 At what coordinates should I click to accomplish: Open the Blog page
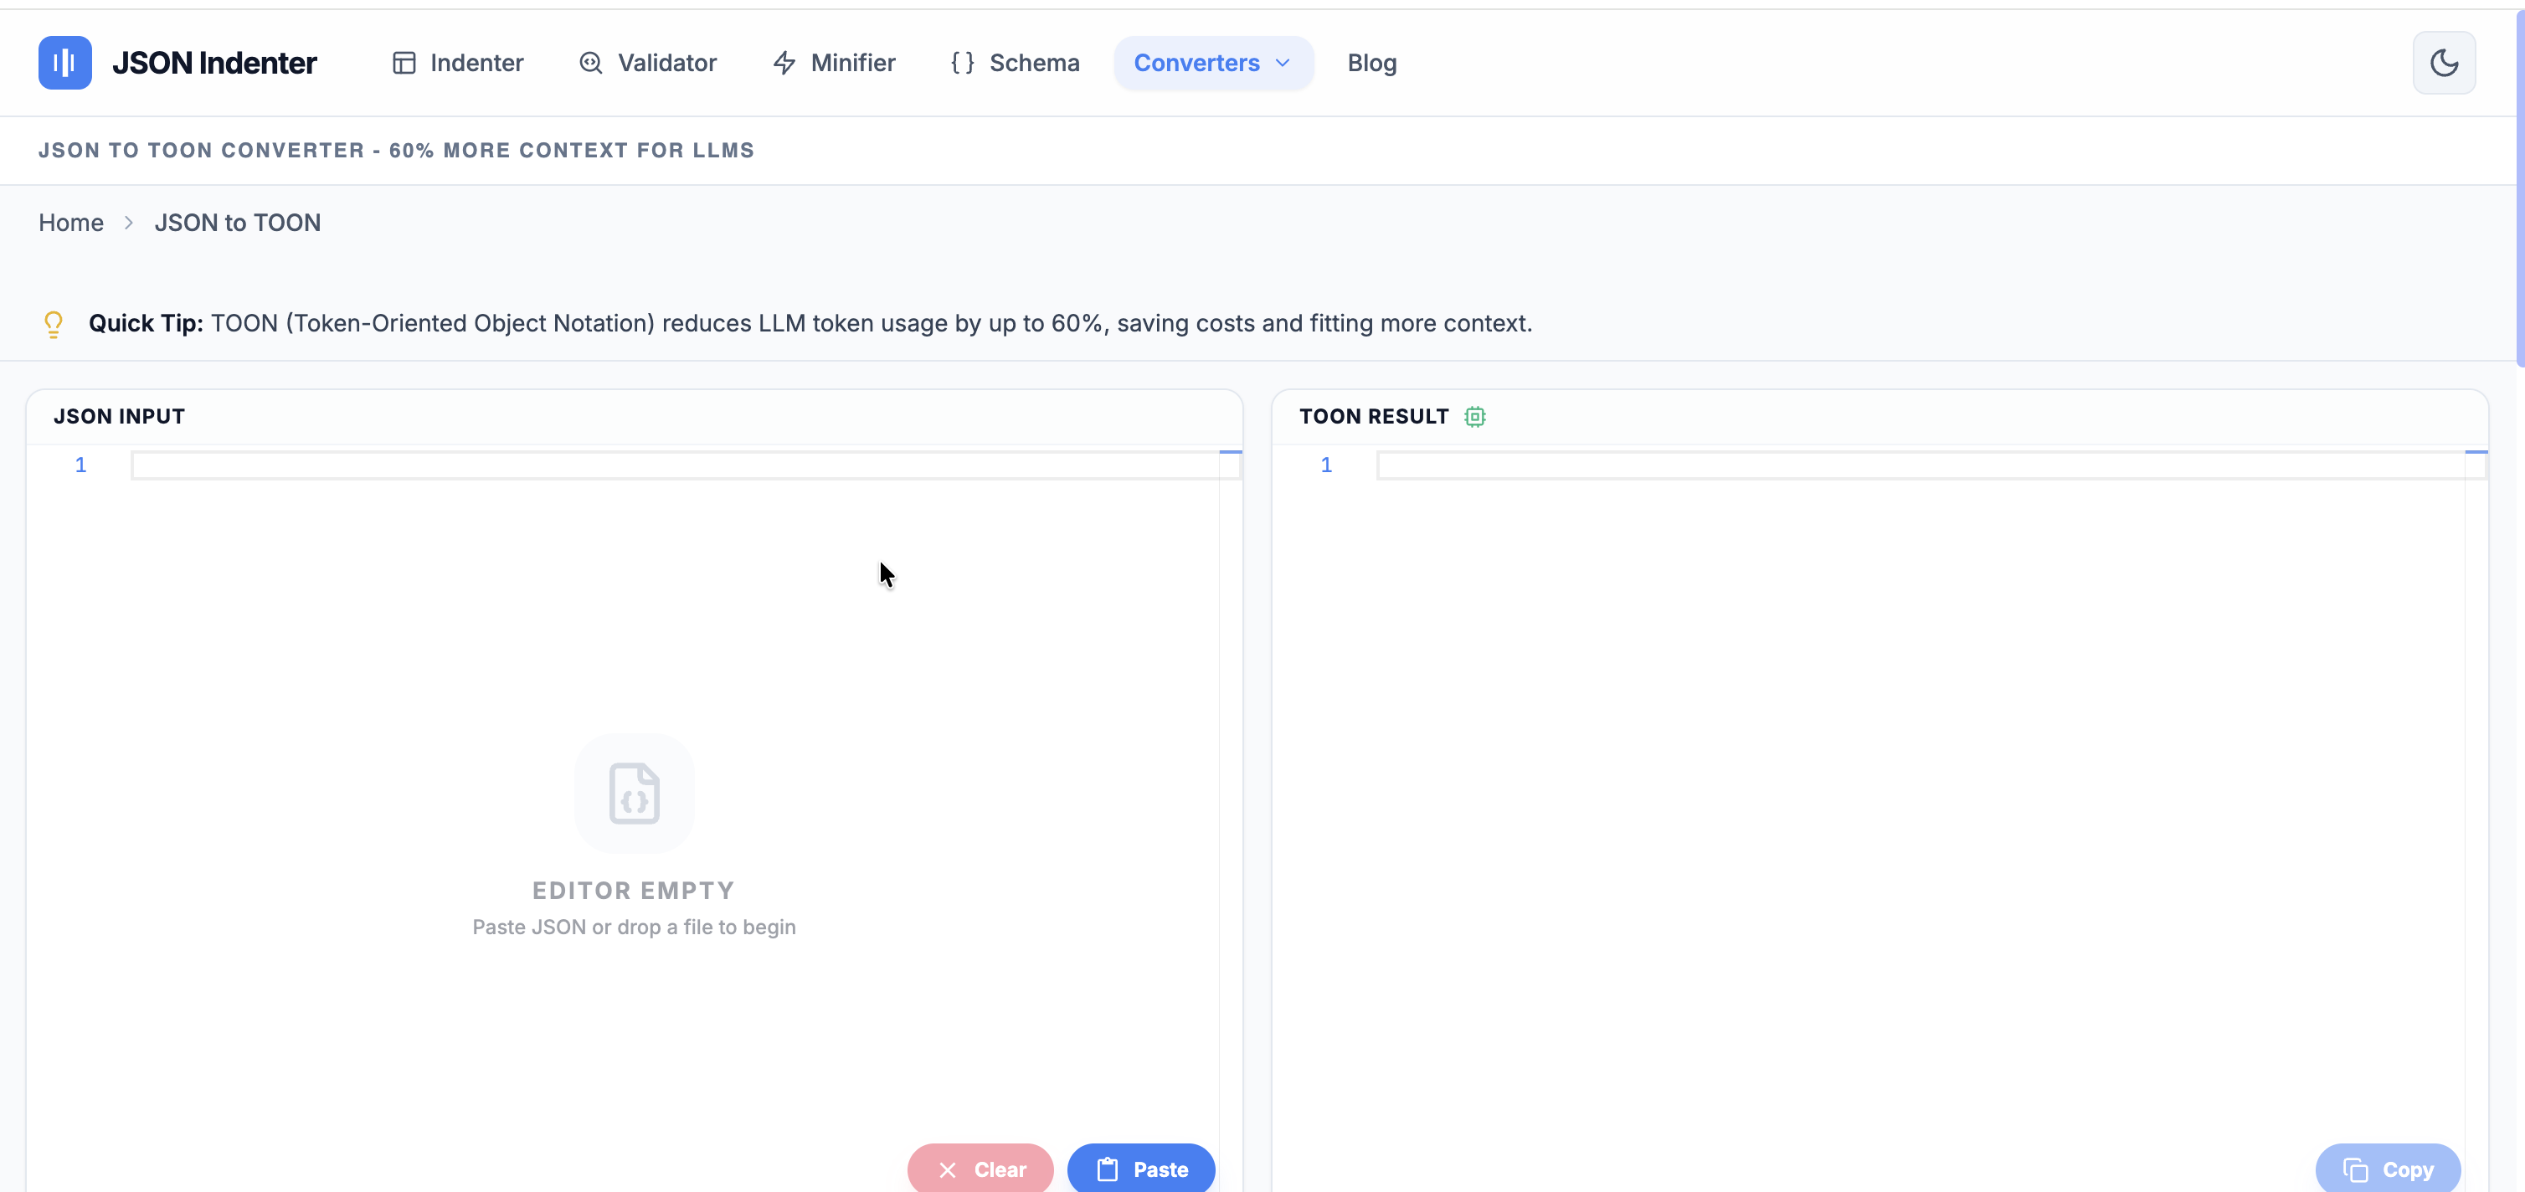click(x=1371, y=62)
